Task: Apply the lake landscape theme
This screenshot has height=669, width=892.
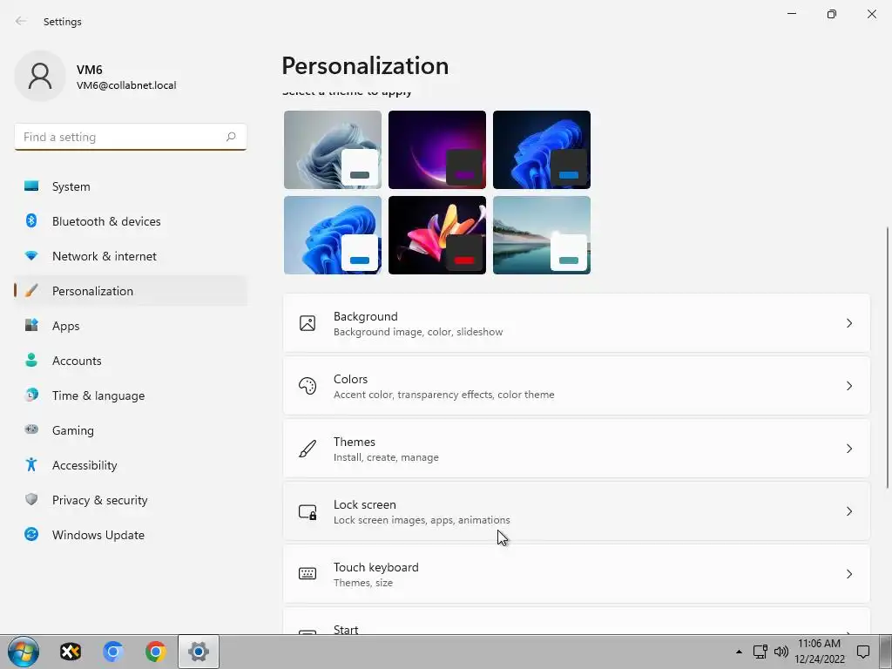Action: (542, 235)
